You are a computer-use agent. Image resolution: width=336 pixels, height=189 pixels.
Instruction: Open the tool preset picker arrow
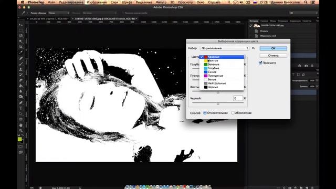click(x=27, y=13)
